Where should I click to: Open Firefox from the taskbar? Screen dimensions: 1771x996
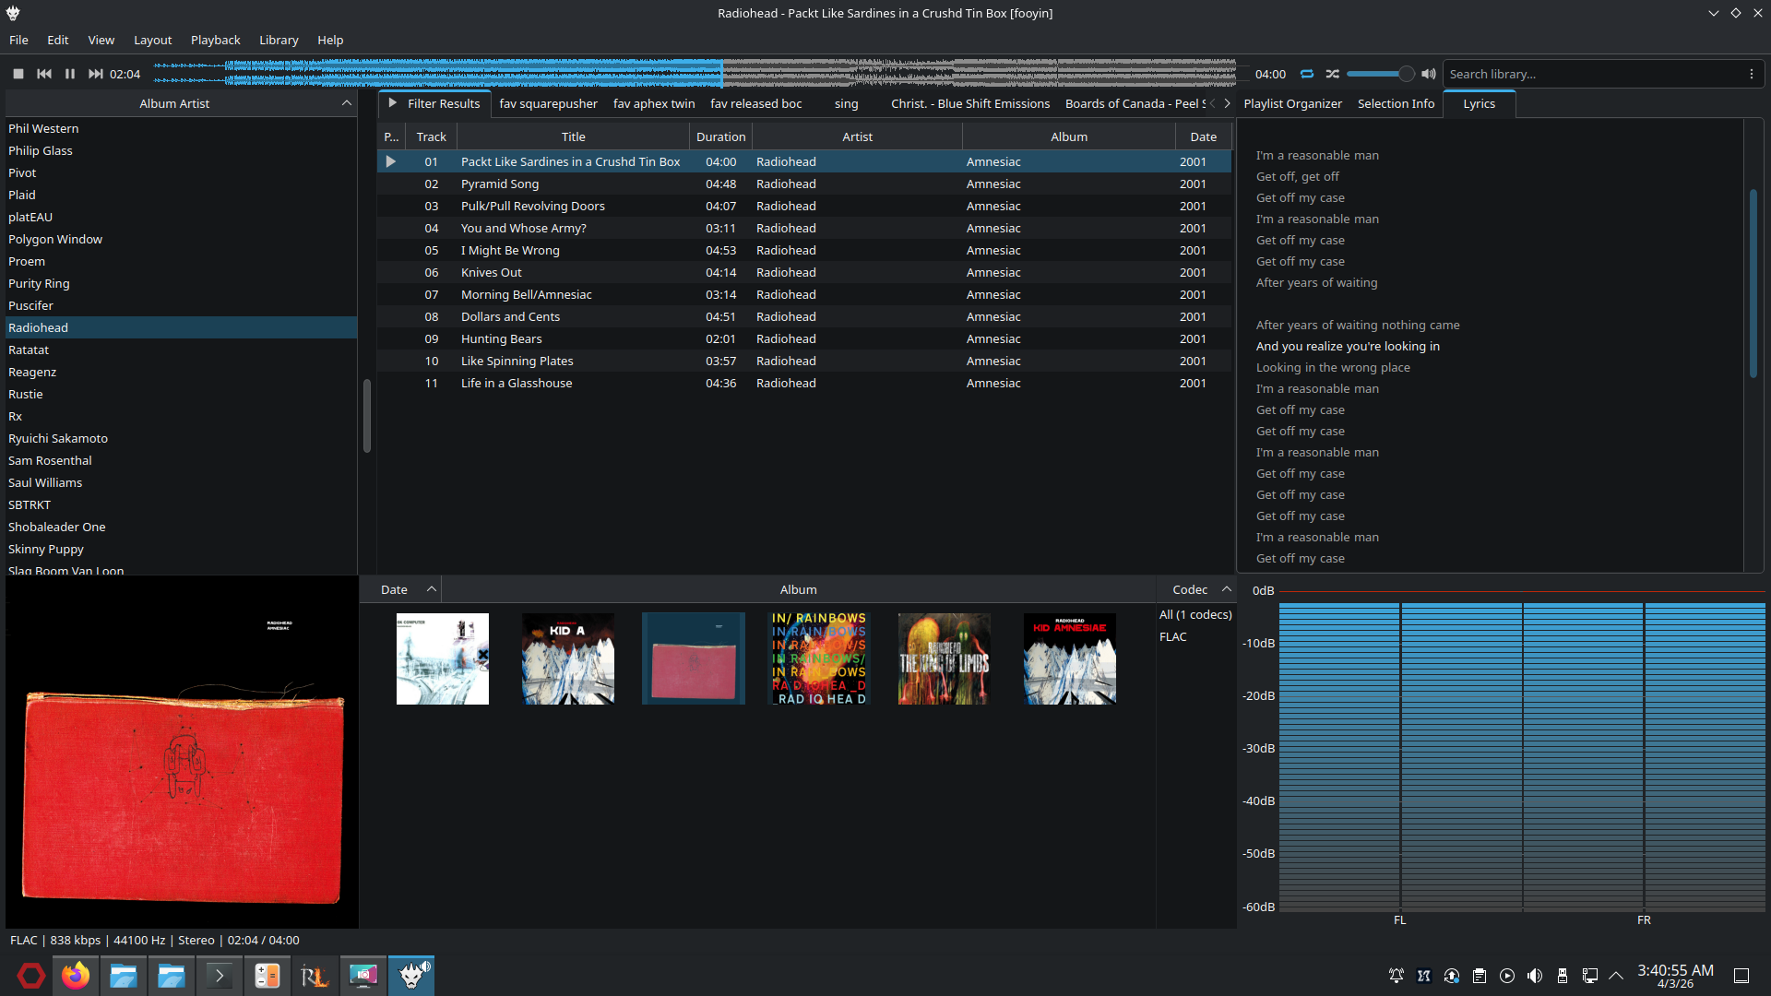[76, 976]
